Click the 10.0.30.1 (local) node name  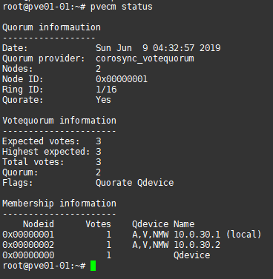(217, 235)
